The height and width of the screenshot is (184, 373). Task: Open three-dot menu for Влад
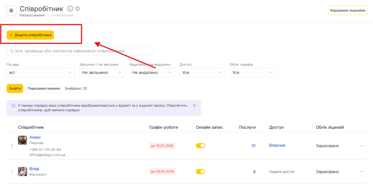point(362,172)
